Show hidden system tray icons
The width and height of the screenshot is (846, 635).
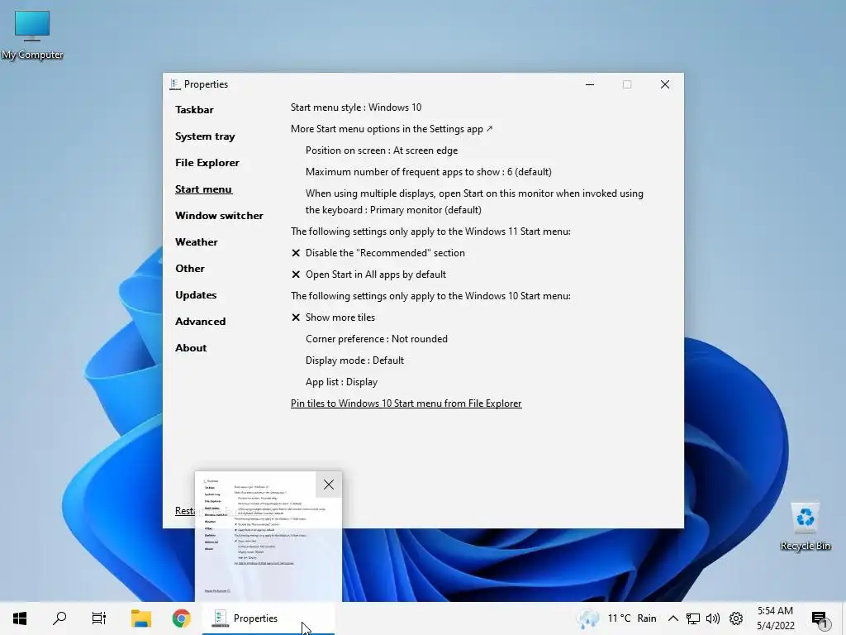tap(673, 618)
